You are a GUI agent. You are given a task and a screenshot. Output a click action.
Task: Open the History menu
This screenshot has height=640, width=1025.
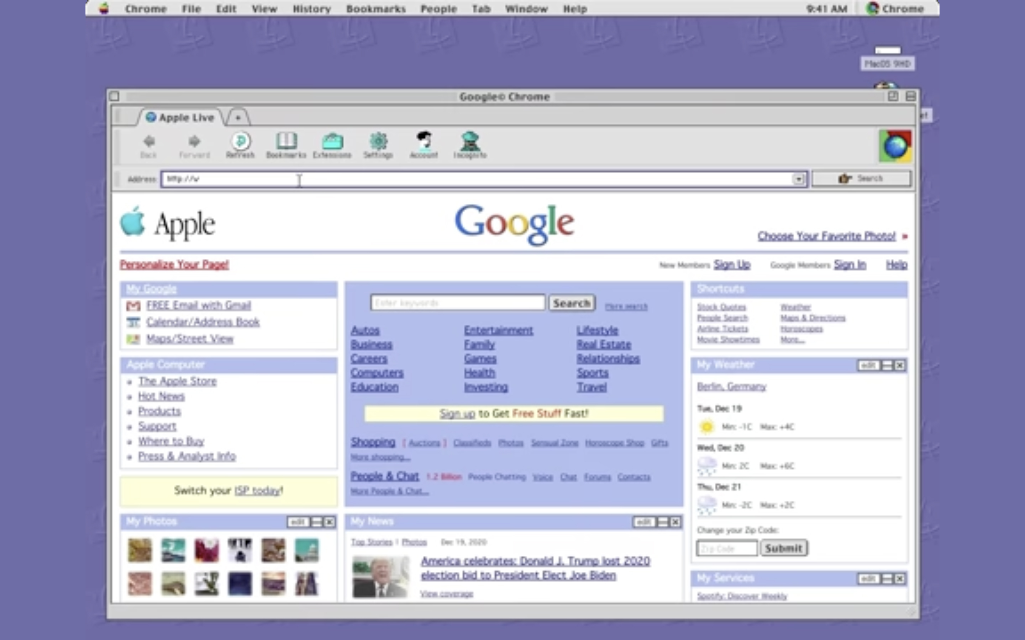point(312,9)
